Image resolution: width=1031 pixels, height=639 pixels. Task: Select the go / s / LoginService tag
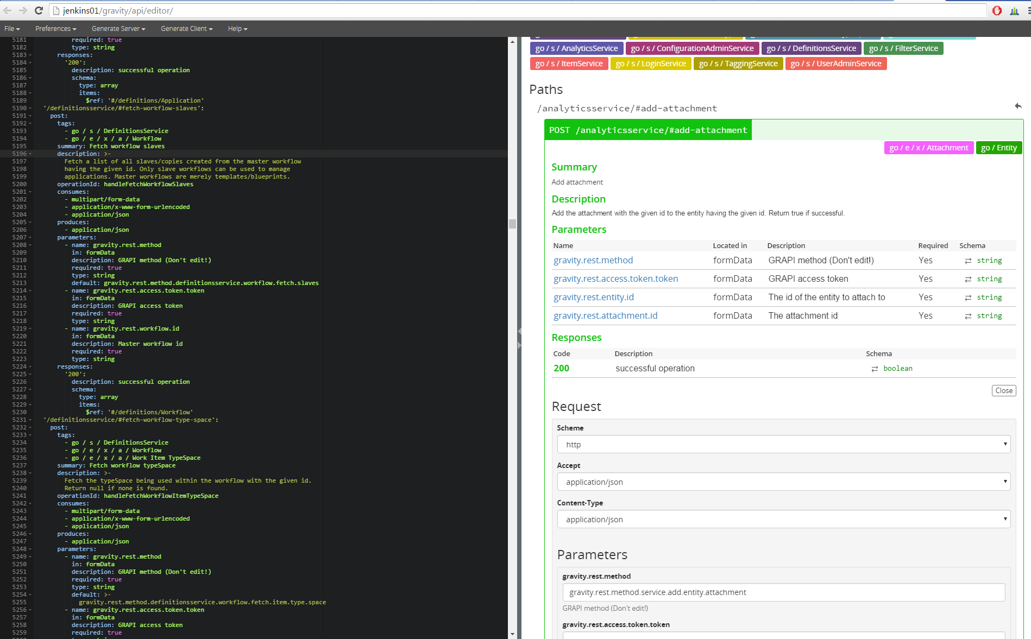[651, 64]
